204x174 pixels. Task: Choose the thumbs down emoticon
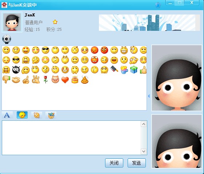(6, 79)
